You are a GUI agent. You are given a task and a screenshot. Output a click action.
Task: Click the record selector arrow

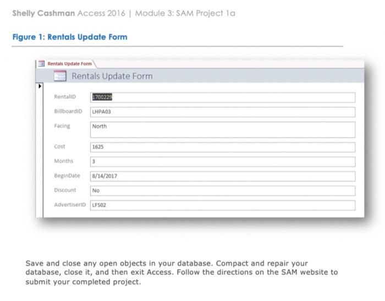point(40,86)
